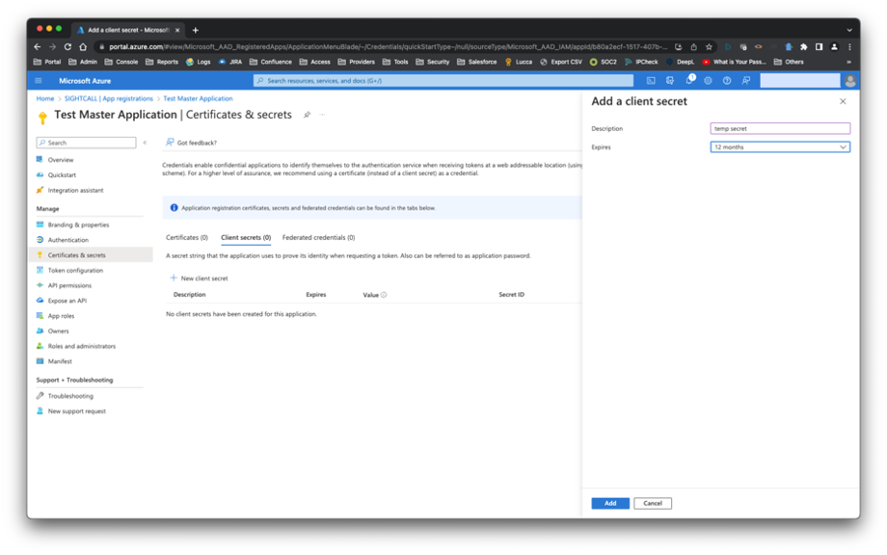Viewport: 887px width, 555px height.
Task: Click the Microsoft Azure logo text
Action: coord(85,81)
